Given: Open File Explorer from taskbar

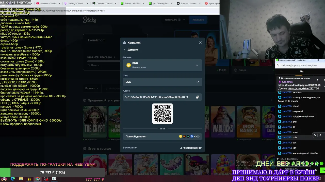Looking at the screenshot, I should (x=21, y=179).
